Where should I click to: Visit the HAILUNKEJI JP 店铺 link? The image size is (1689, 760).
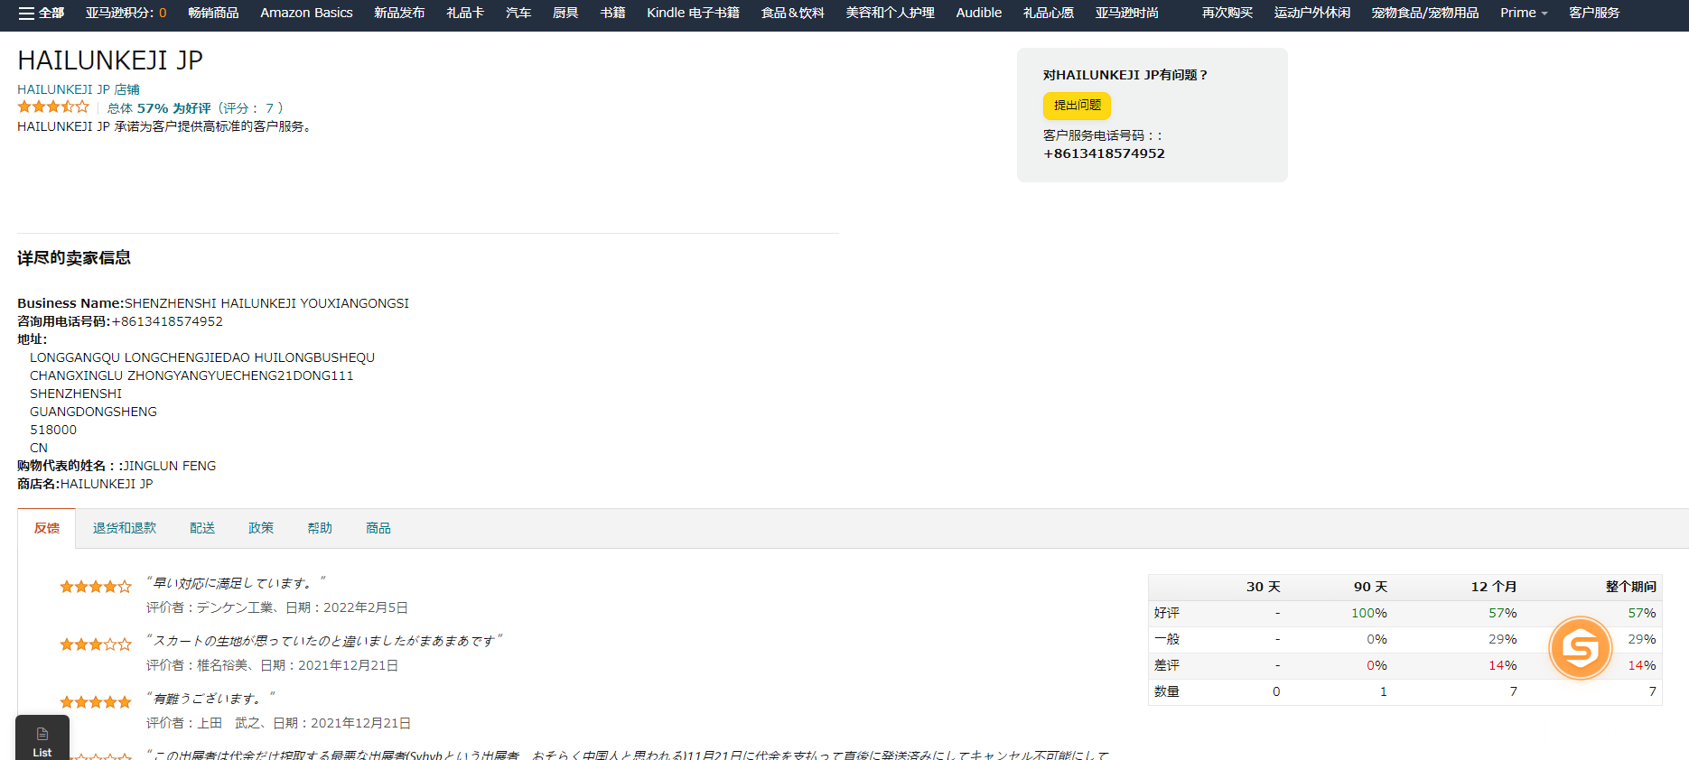79,89
